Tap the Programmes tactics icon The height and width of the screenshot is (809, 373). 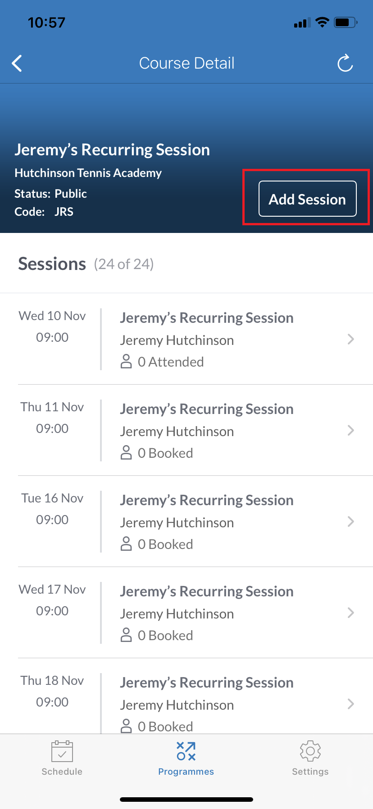pos(186,751)
